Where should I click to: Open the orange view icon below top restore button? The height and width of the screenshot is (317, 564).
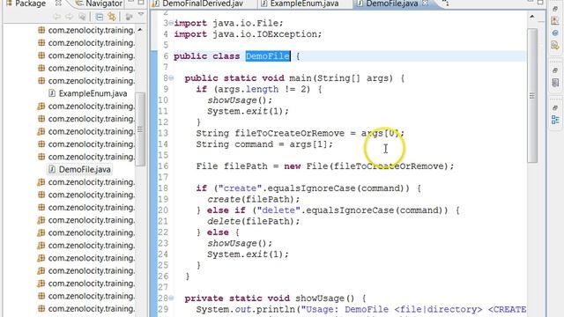(555, 21)
